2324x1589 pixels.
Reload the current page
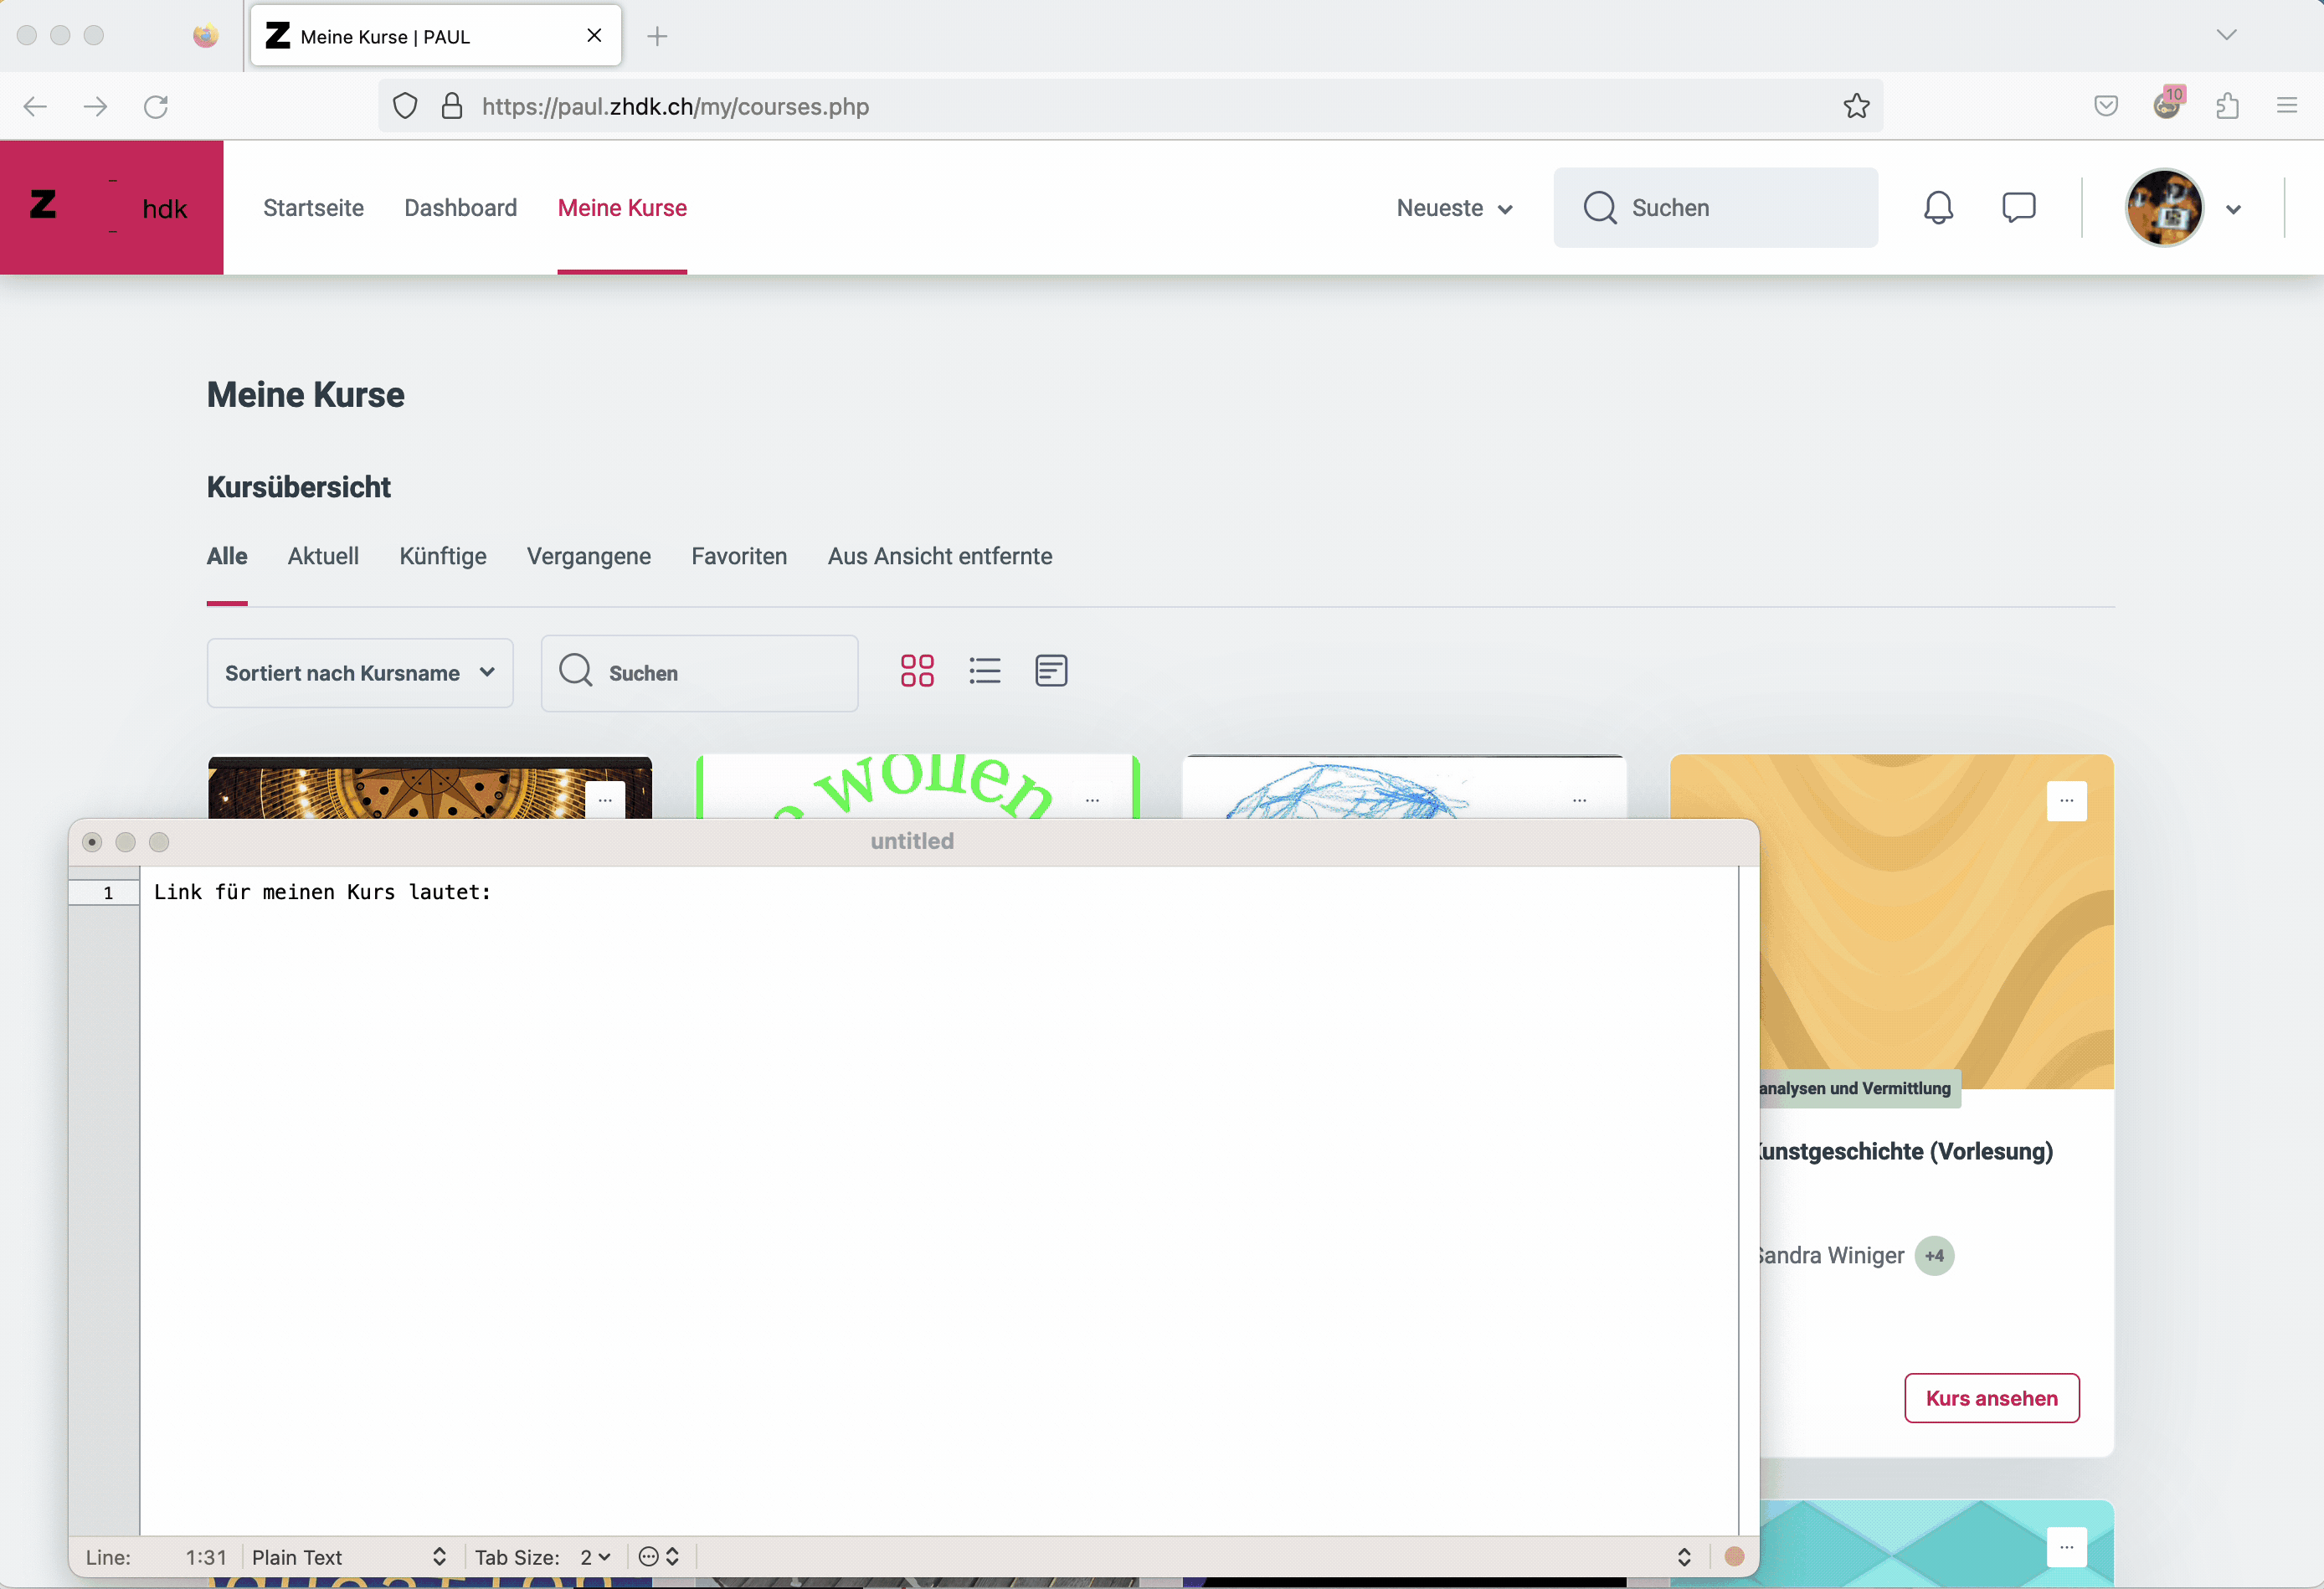(156, 106)
